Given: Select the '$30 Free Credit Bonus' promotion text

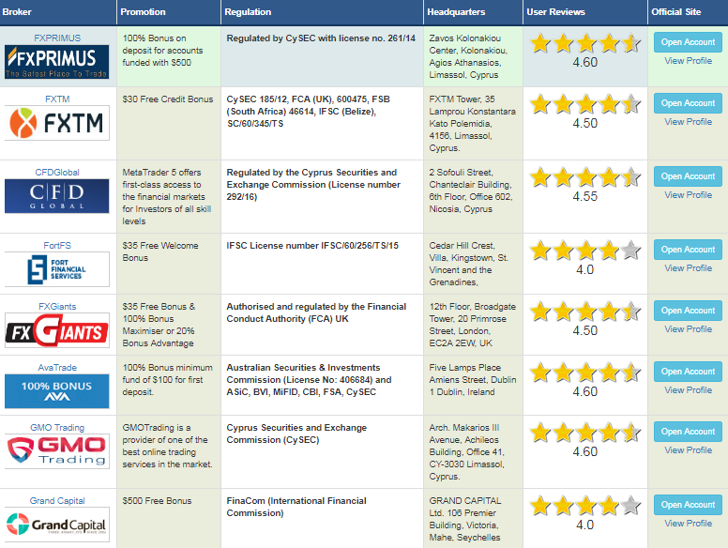Looking at the screenshot, I should pos(168,99).
